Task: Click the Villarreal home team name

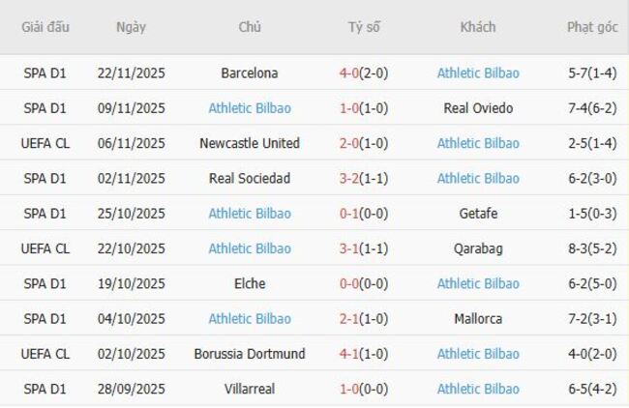Action: pyautogui.click(x=250, y=389)
